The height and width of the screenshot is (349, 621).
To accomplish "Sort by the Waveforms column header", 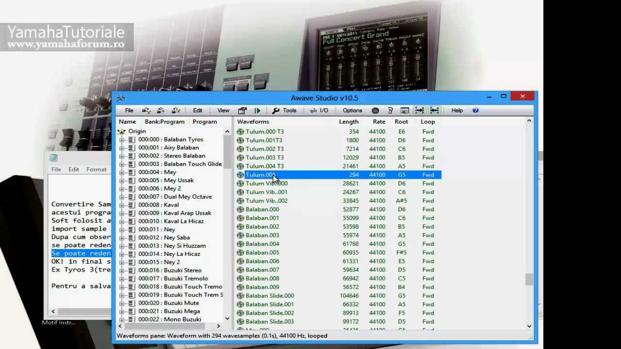I will point(253,122).
